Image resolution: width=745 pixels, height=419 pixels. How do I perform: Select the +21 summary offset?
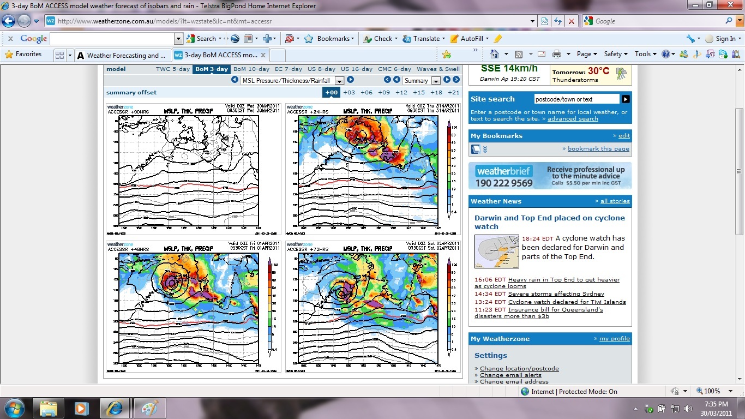(x=453, y=93)
